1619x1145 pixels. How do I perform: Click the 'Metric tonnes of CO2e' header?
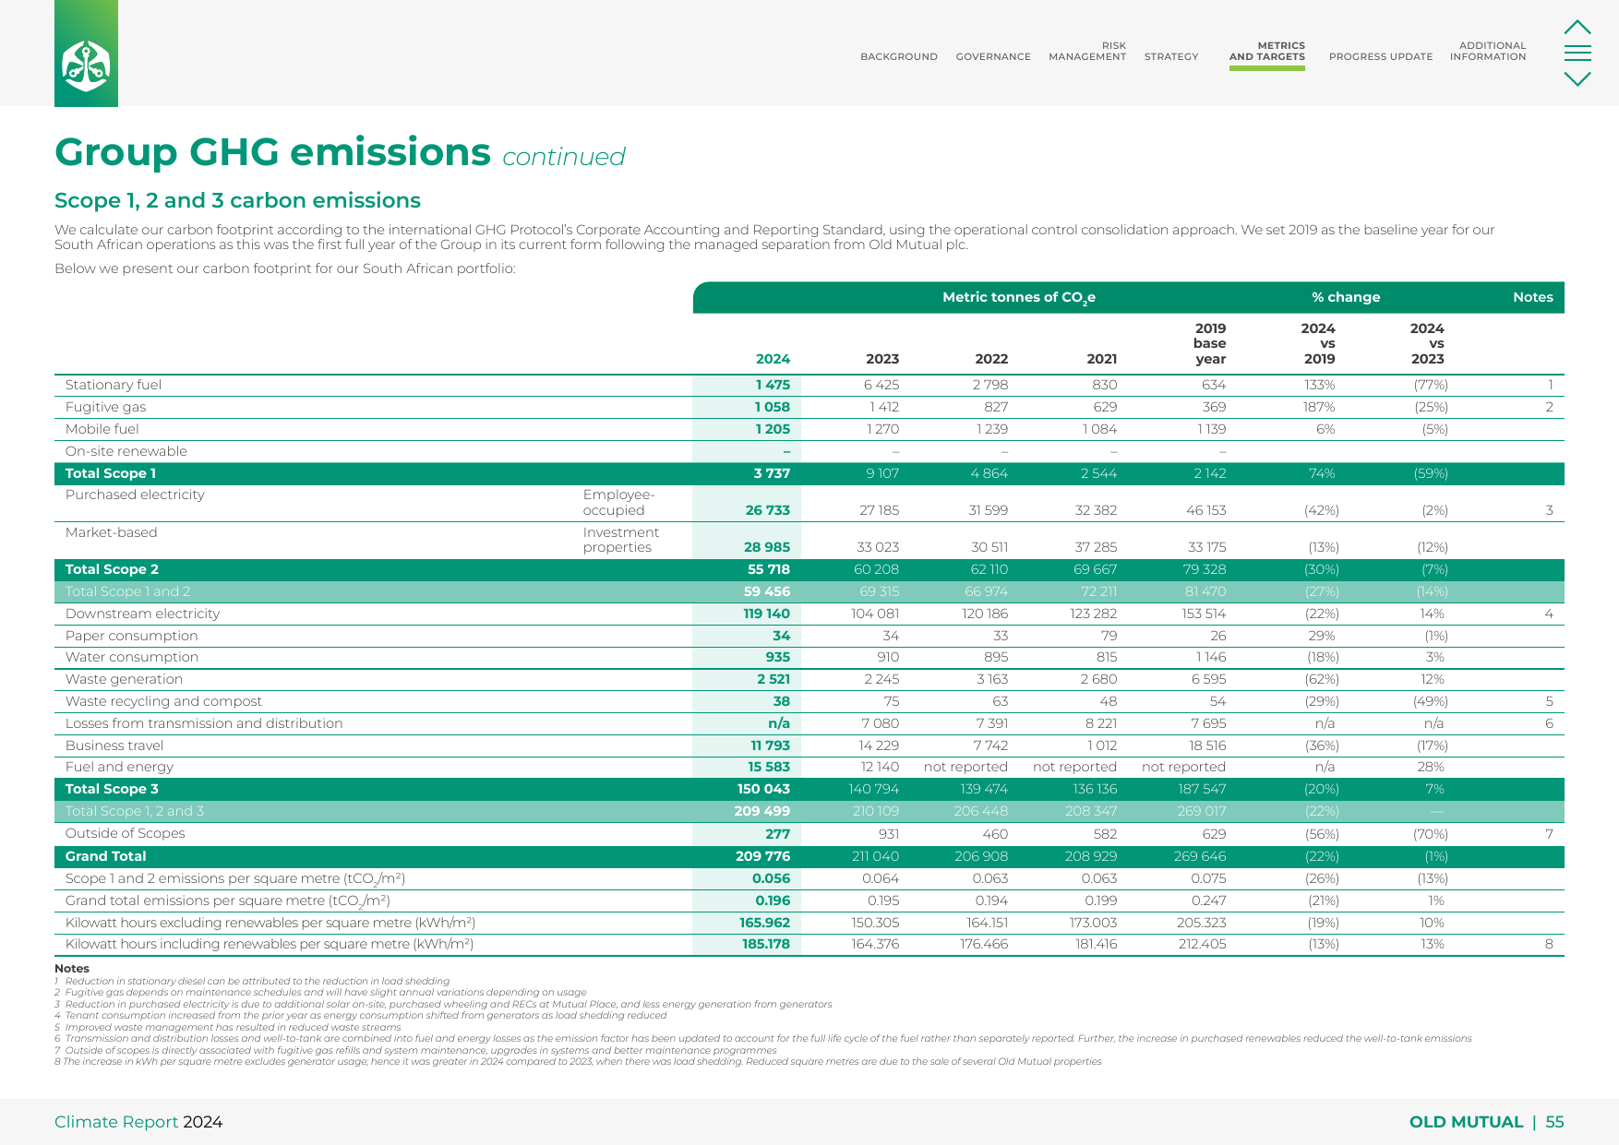[x=1019, y=297]
